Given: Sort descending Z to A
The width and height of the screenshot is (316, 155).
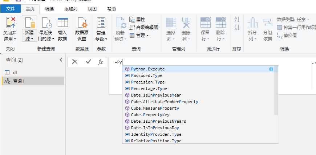Looking at the screenshot, I should tap(237, 27).
